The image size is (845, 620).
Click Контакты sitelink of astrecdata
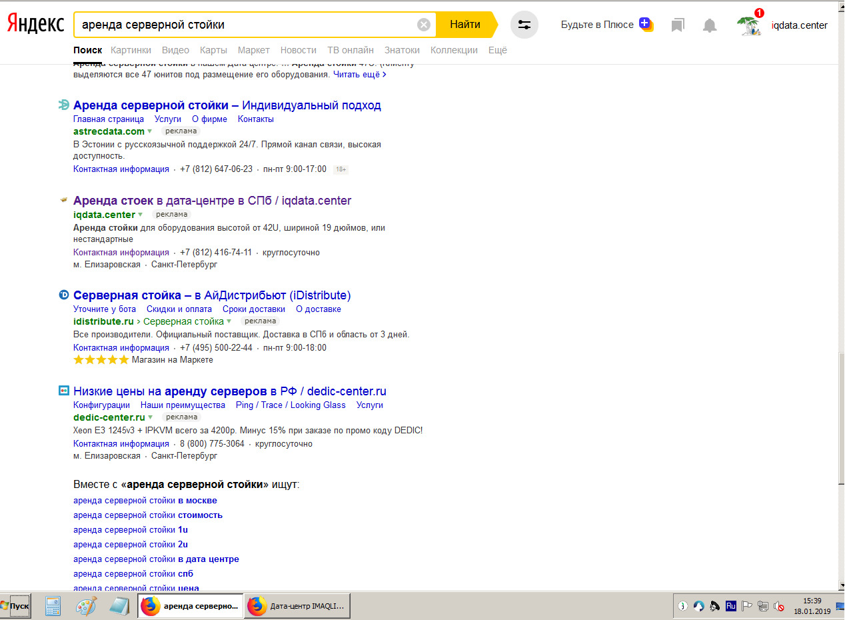[x=256, y=119]
